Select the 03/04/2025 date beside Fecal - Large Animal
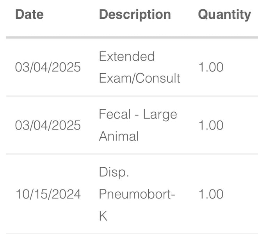The image size is (258, 234). point(48,125)
